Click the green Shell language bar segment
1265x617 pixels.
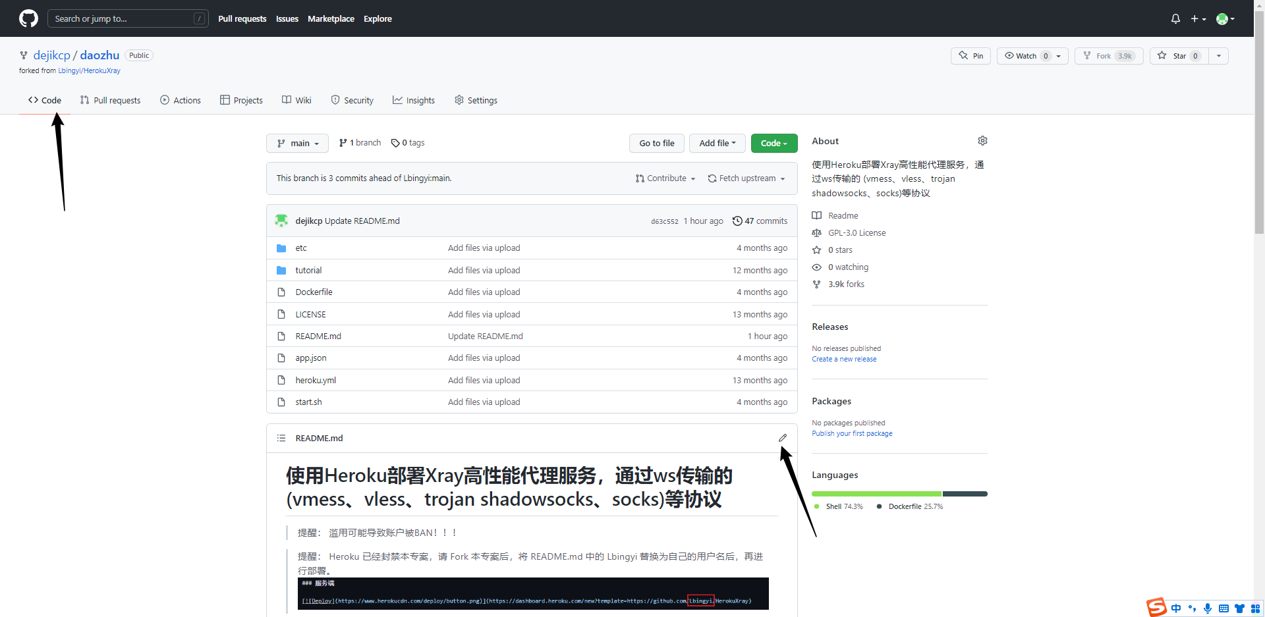click(x=876, y=494)
